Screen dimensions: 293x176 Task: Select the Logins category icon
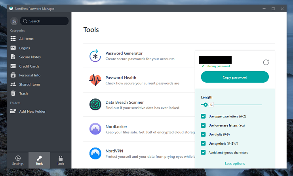13,48
